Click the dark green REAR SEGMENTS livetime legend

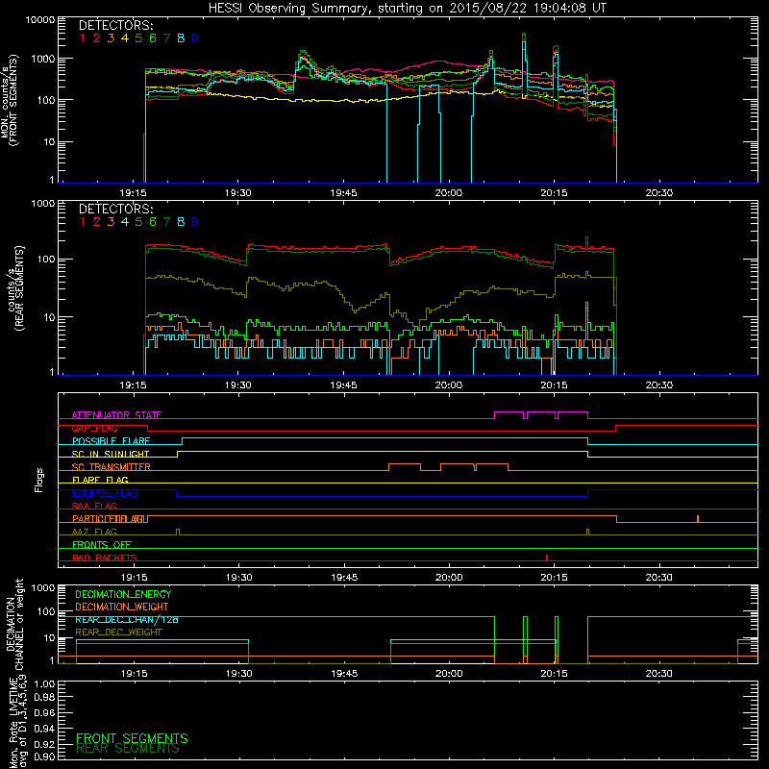(128, 749)
